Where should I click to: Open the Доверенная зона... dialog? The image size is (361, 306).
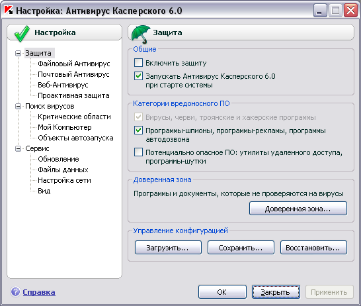(x=298, y=209)
